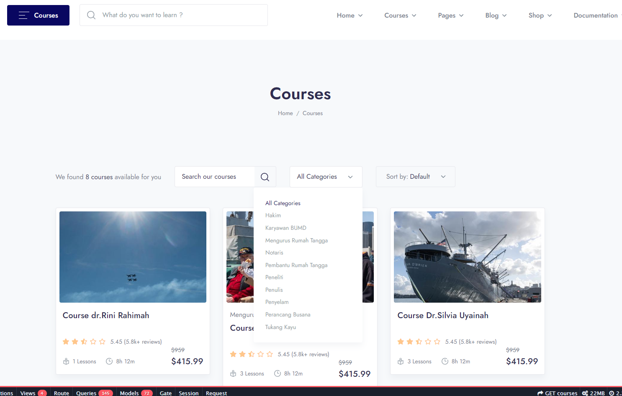The height and width of the screenshot is (396, 622).
Task: Expand the Sort by Default dropdown
Action: (x=415, y=177)
